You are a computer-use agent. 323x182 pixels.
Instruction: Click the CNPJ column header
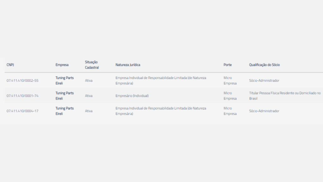pos(10,65)
